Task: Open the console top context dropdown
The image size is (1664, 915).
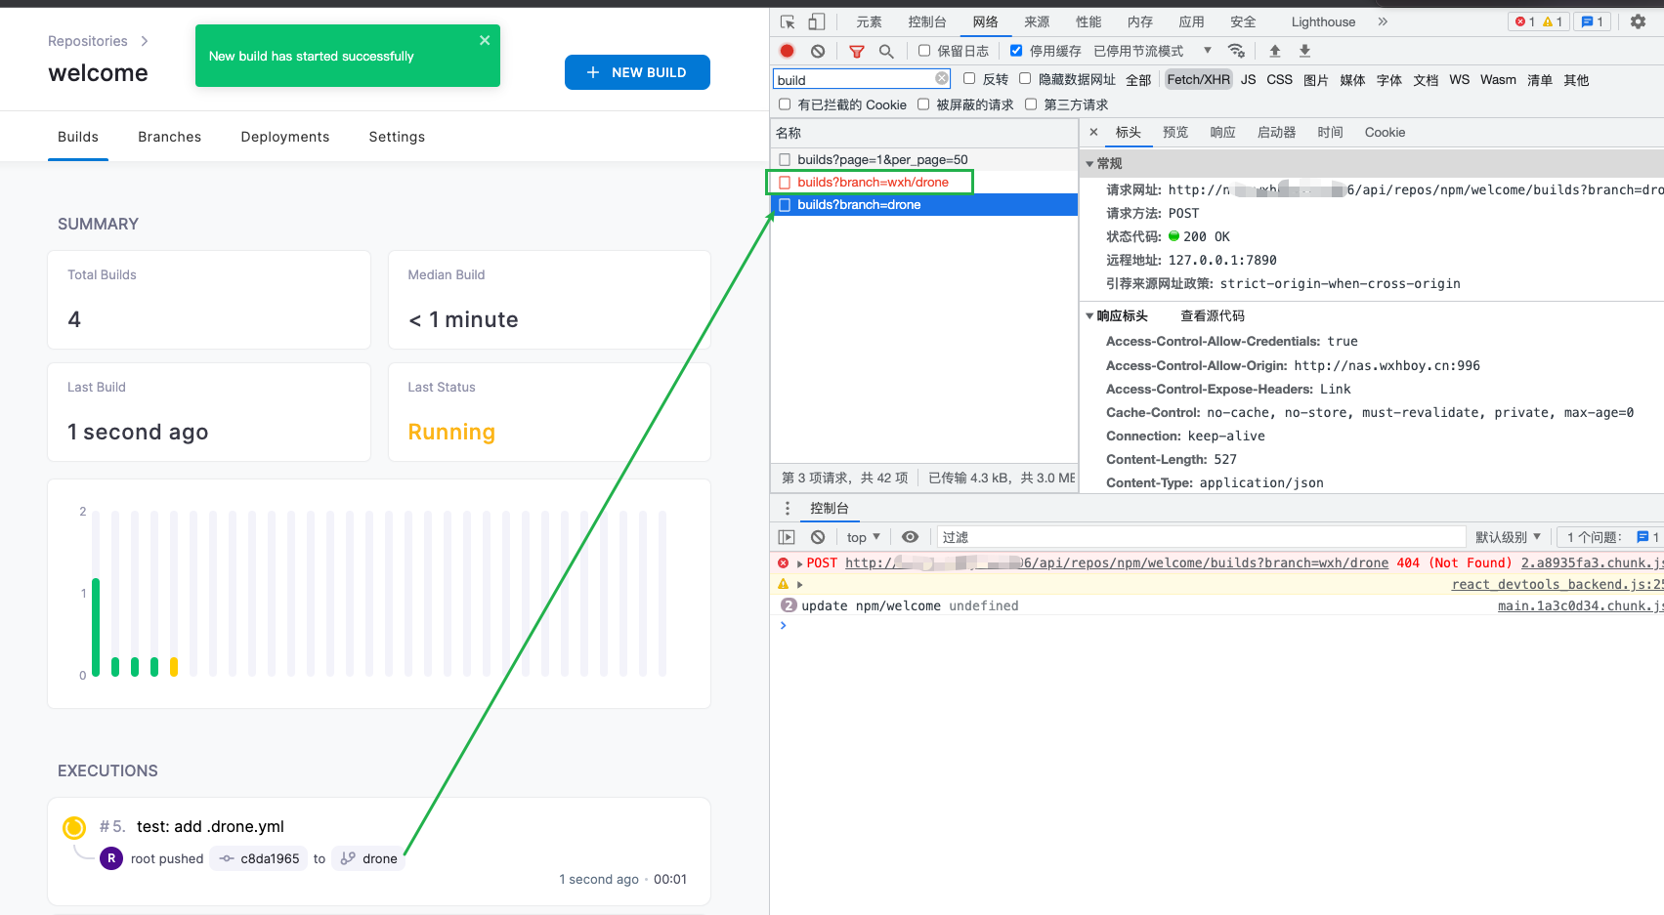Action: (863, 537)
